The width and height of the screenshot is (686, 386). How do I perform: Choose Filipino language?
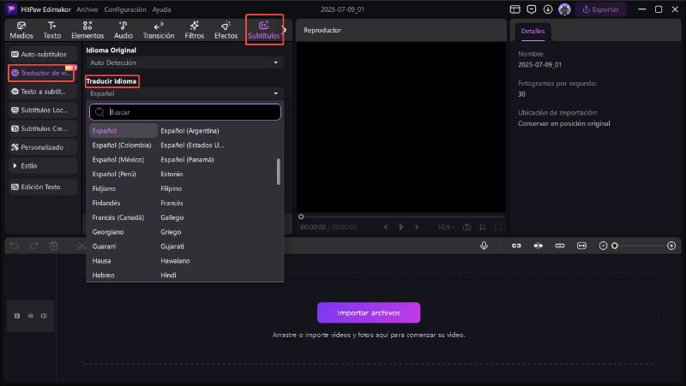171,188
